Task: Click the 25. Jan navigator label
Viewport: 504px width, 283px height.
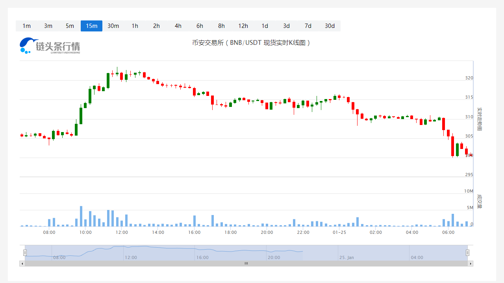Action: (x=346, y=257)
